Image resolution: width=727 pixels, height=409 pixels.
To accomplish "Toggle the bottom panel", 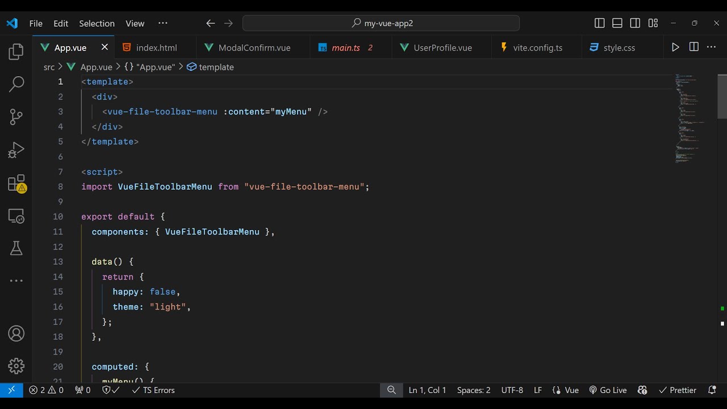I will coord(617,23).
